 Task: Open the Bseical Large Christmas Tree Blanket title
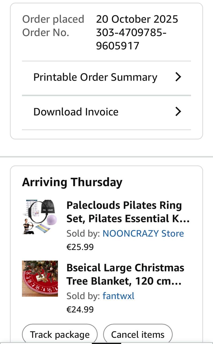(x=125, y=274)
